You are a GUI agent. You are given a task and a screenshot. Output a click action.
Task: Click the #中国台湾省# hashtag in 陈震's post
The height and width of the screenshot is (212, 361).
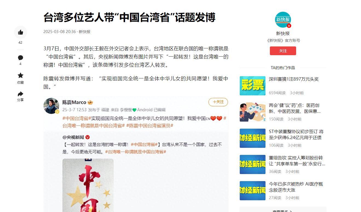[77, 118]
